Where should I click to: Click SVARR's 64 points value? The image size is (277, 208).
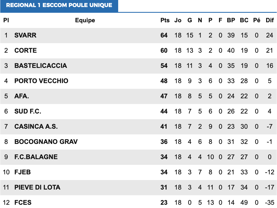coord(164,35)
